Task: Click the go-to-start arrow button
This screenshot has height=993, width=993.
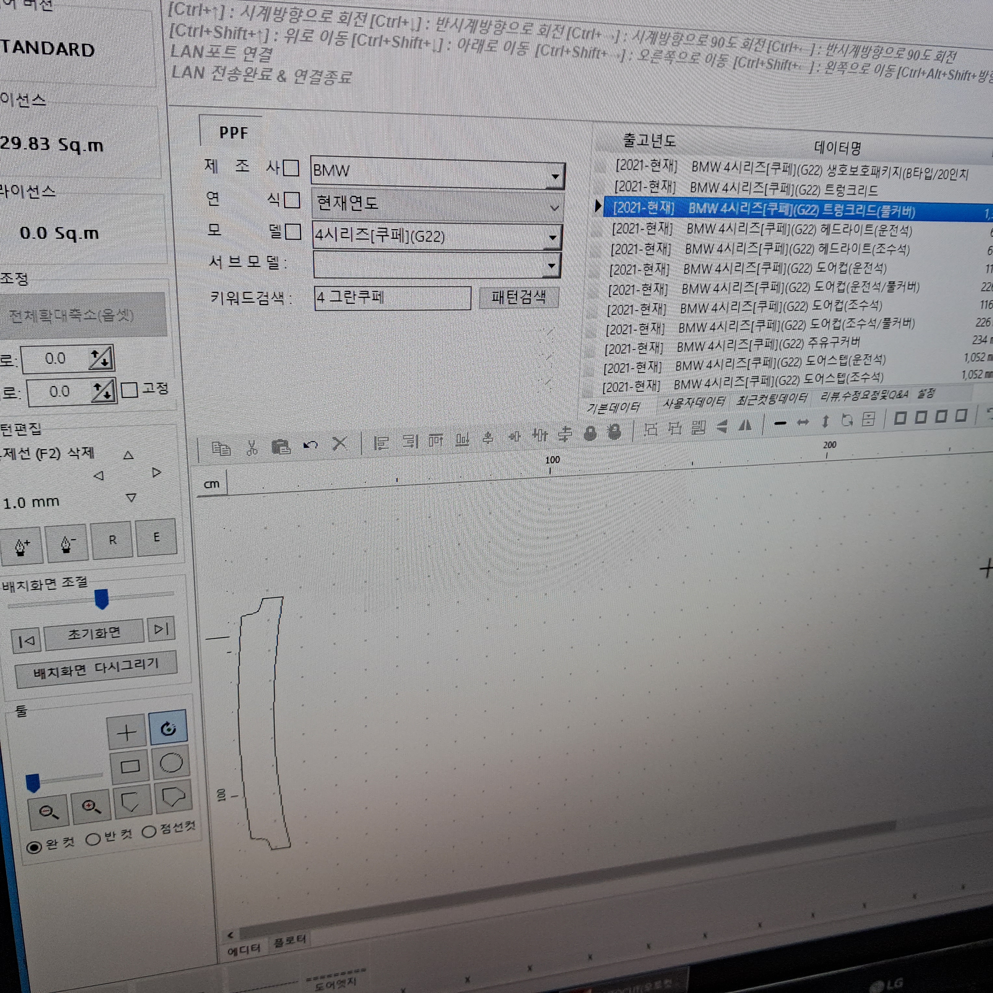Action: 26,640
